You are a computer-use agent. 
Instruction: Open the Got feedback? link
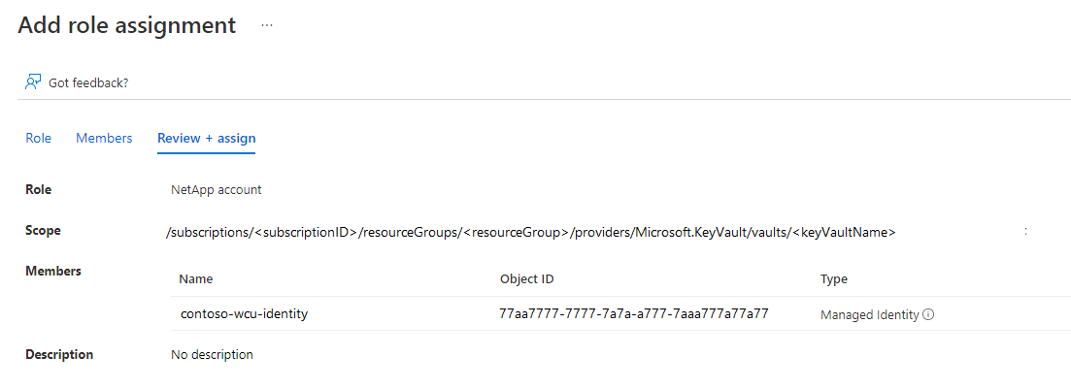coord(88,83)
